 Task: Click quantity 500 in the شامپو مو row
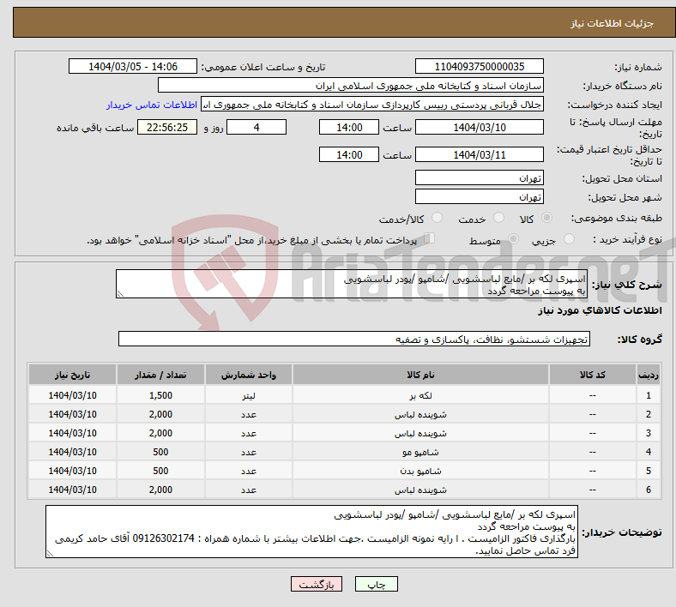[x=160, y=452]
